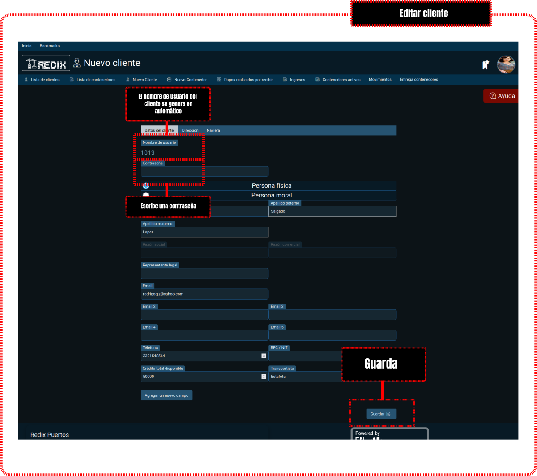
Task: Click the Lista de contenedores icon
Action: tap(72, 80)
